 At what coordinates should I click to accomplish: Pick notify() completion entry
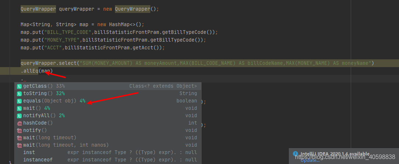108,130
